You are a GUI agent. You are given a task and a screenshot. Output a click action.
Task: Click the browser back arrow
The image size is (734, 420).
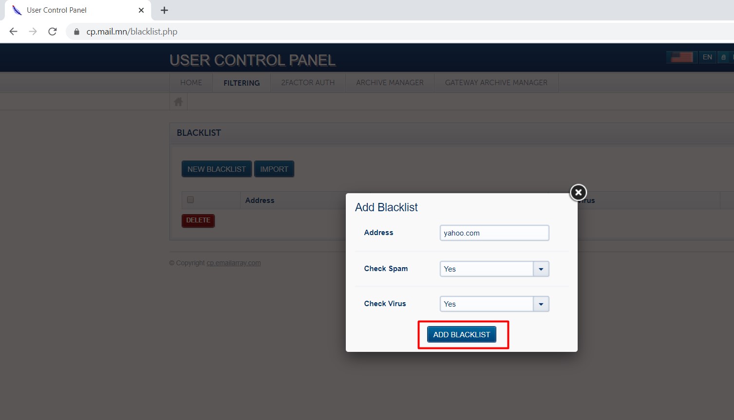pyautogui.click(x=13, y=32)
